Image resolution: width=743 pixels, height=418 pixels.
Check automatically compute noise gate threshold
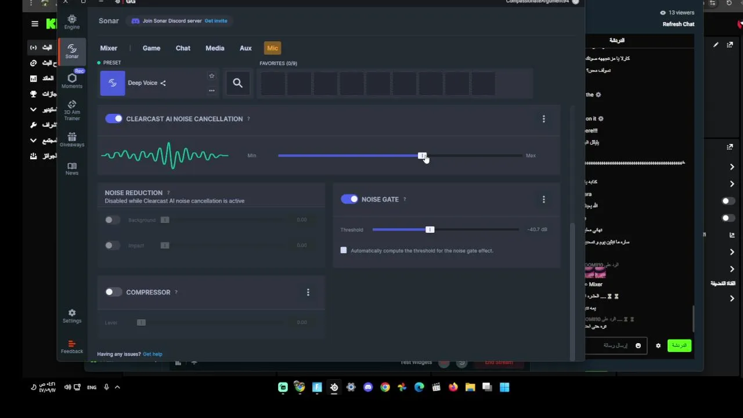point(344,250)
